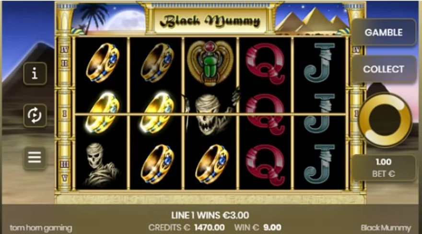Click the green scarab symbol on reel three
This screenshot has height=234, width=422.
click(211, 63)
